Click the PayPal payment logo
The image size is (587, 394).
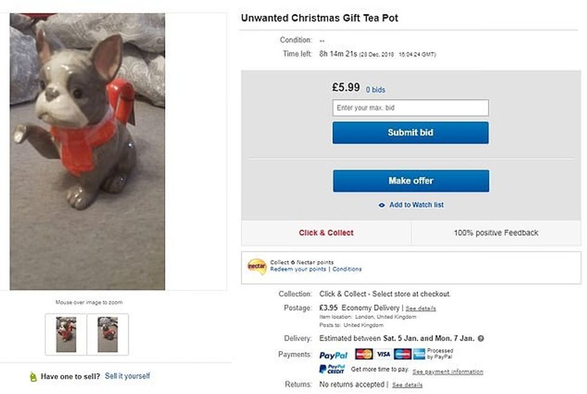[334, 354]
